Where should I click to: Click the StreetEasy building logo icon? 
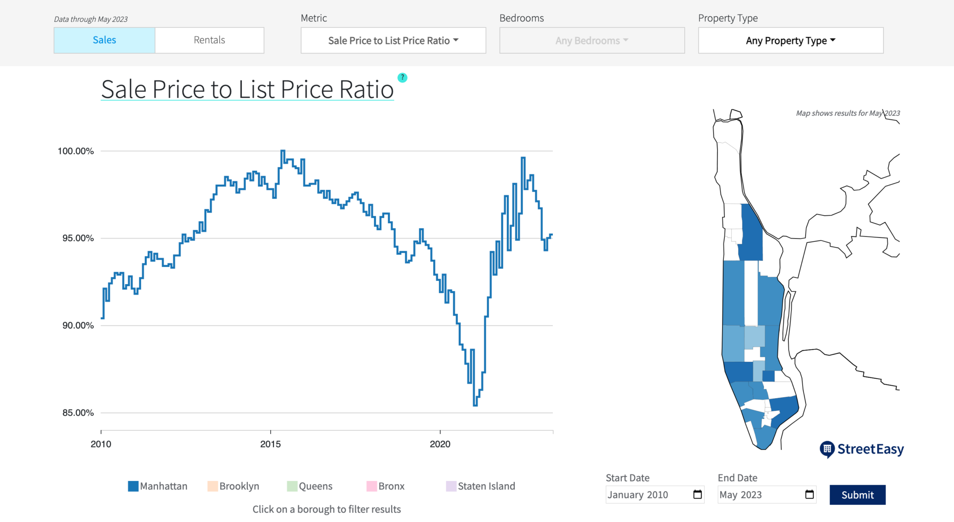827,449
